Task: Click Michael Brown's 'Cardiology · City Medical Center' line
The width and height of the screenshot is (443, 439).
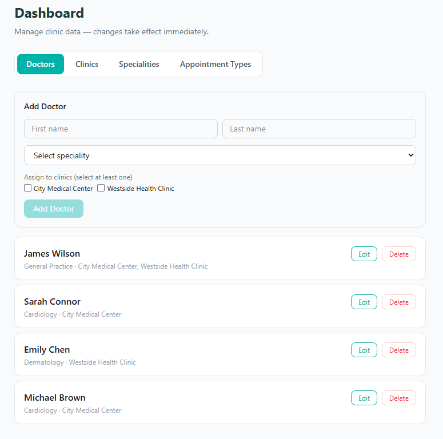Action: (73, 410)
